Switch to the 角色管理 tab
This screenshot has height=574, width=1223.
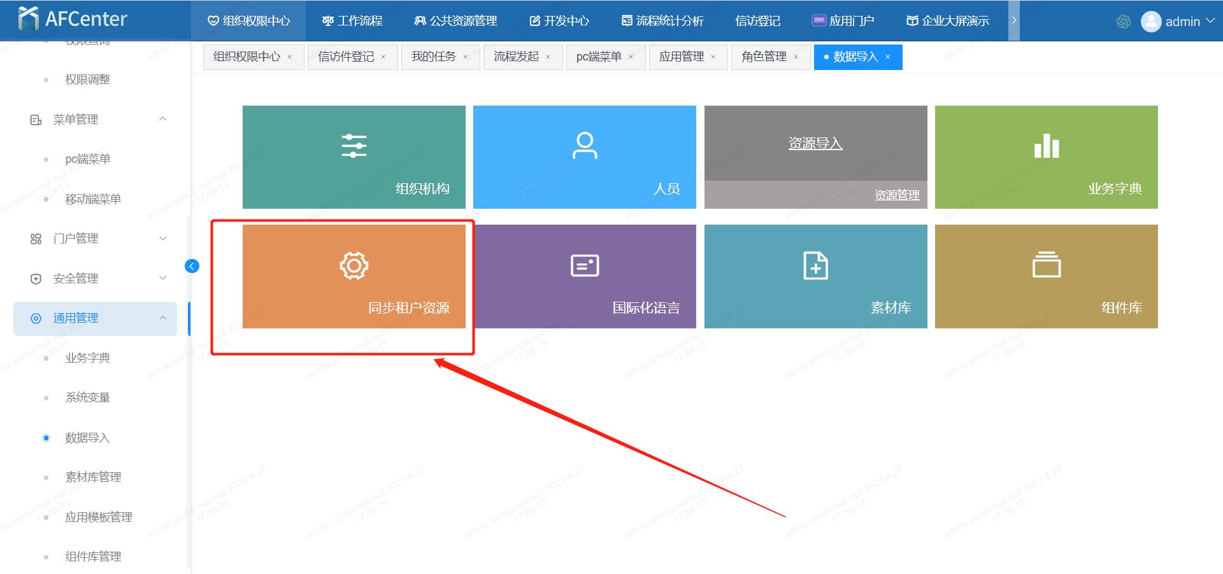(764, 57)
